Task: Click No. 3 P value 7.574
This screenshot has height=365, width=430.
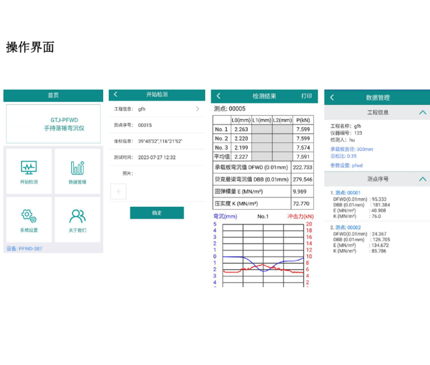Action: click(x=303, y=148)
